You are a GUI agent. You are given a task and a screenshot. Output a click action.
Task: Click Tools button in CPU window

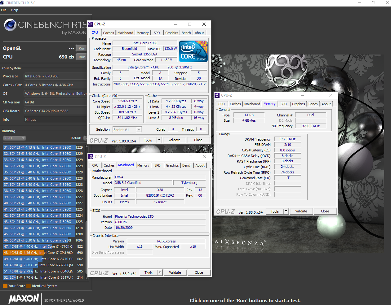pos(148,140)
